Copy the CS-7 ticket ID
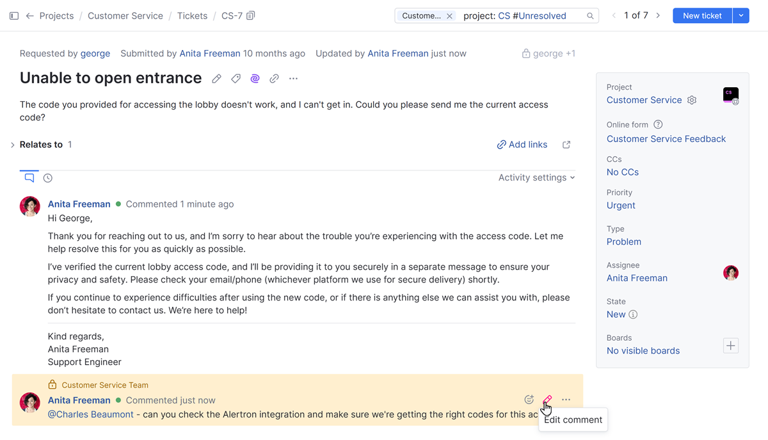The image size is (768, 440). coord(250,15)
